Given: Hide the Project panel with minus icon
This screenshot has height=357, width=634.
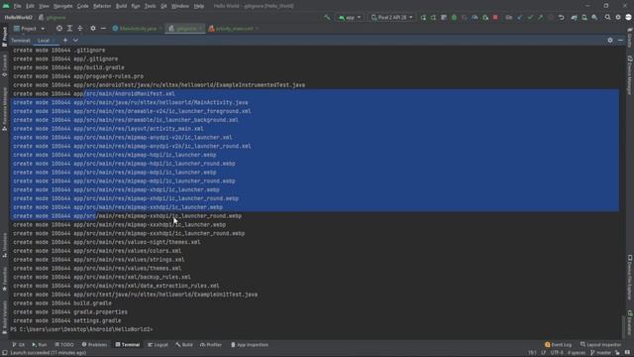Looking at the screenshot, I should 103,29.
